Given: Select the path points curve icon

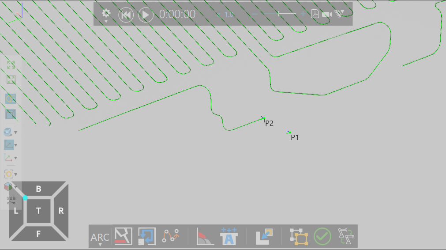Looking at the screenshot, I should tap(171, 236).
